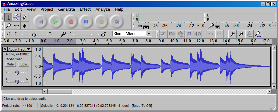The image size is (278, 112).
Task: Open the input meter dropdown arrow
Action: 217,27
